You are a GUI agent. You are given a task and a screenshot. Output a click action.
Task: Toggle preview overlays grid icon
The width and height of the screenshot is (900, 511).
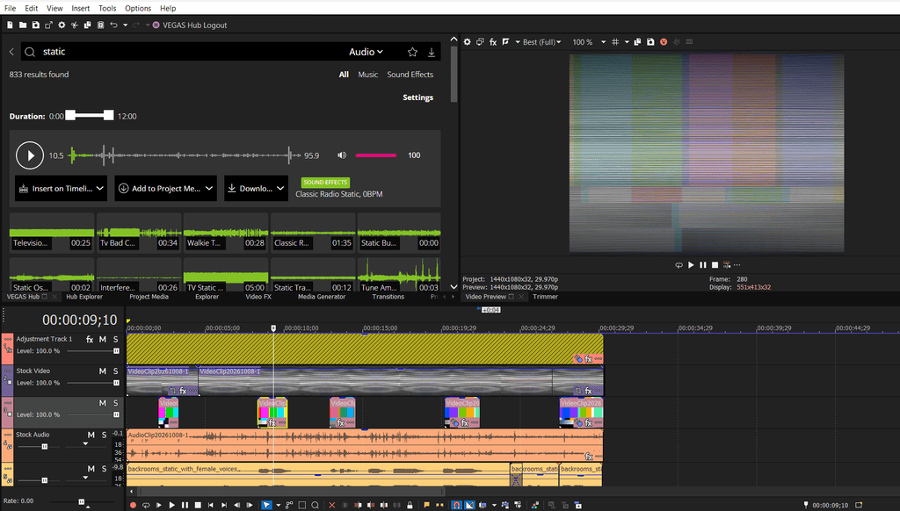[x=614, y=42]
